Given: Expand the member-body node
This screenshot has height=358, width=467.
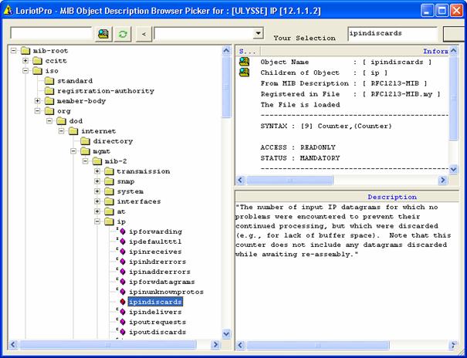Looking at the screenshot, I should (x=38, y=101).
